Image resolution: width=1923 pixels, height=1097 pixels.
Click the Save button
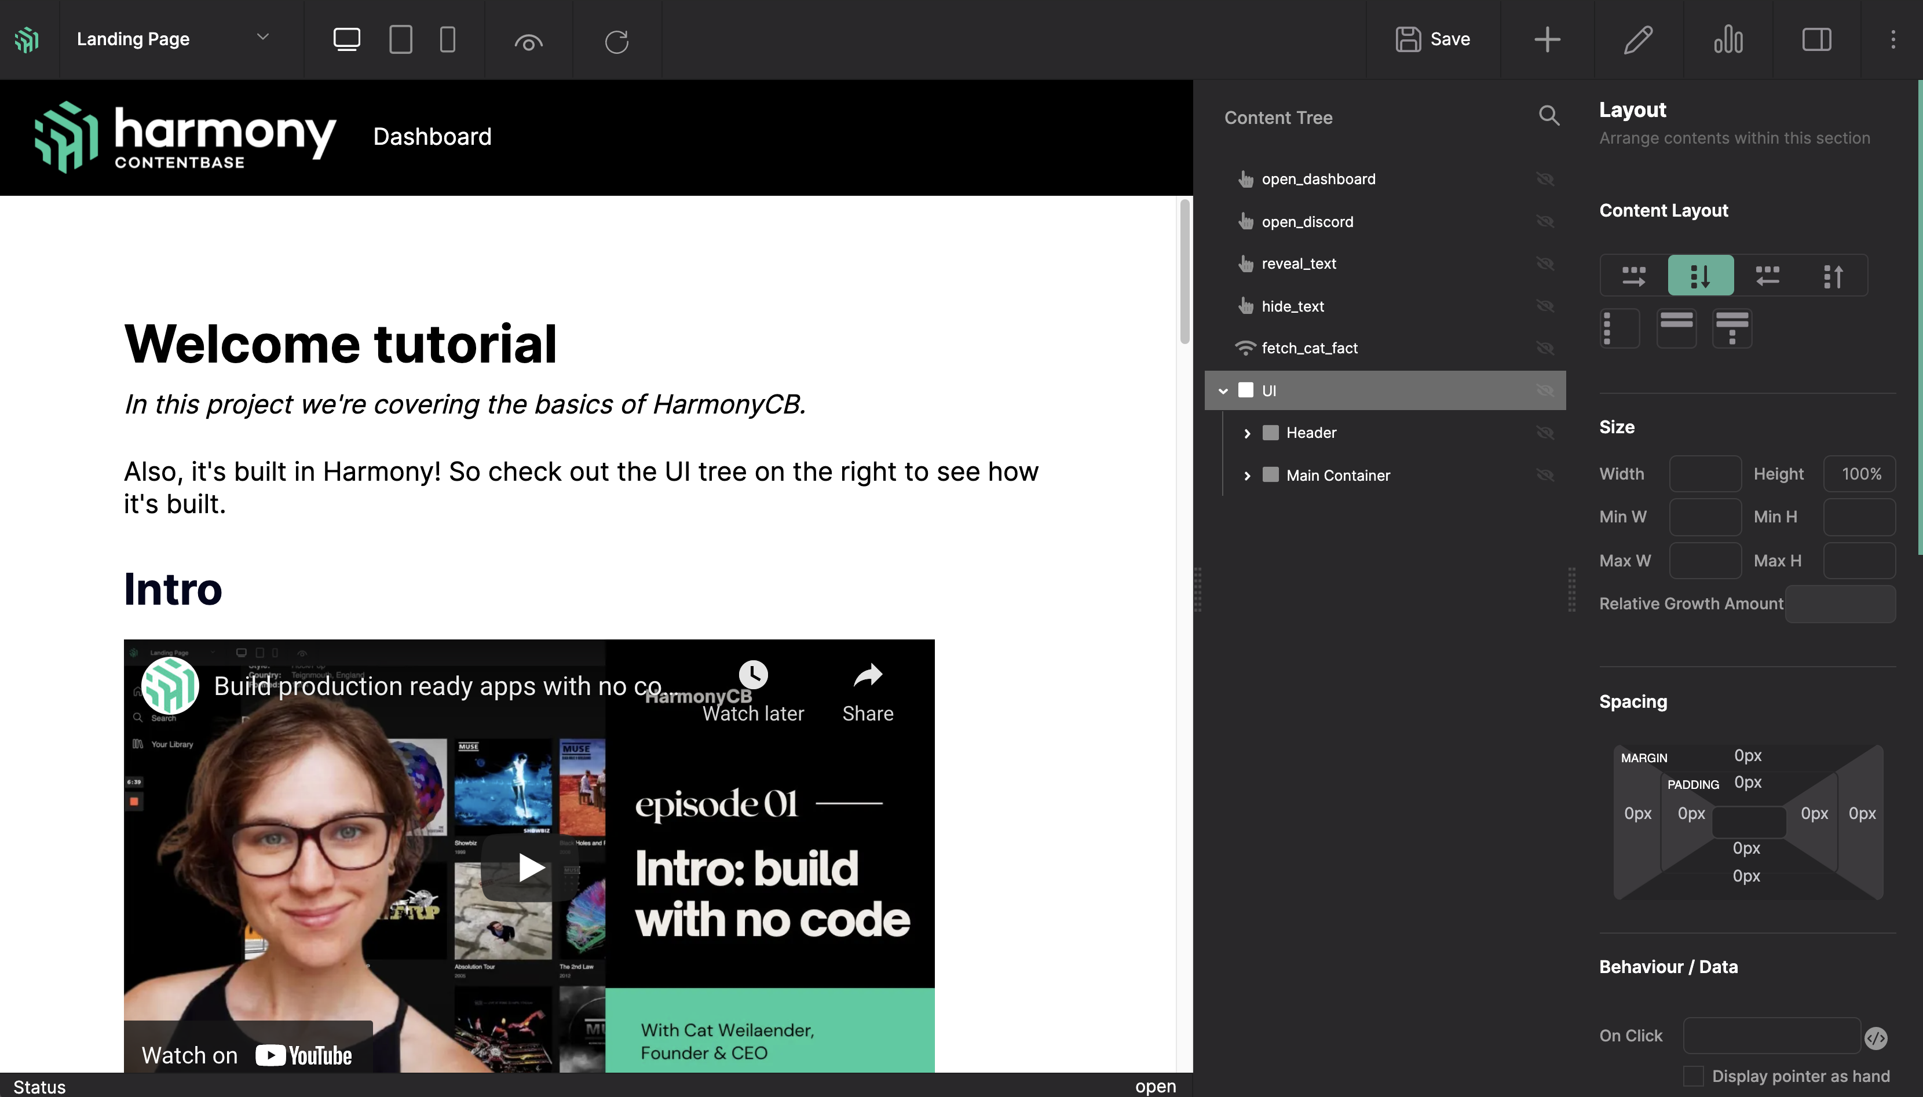(1432, 39)
